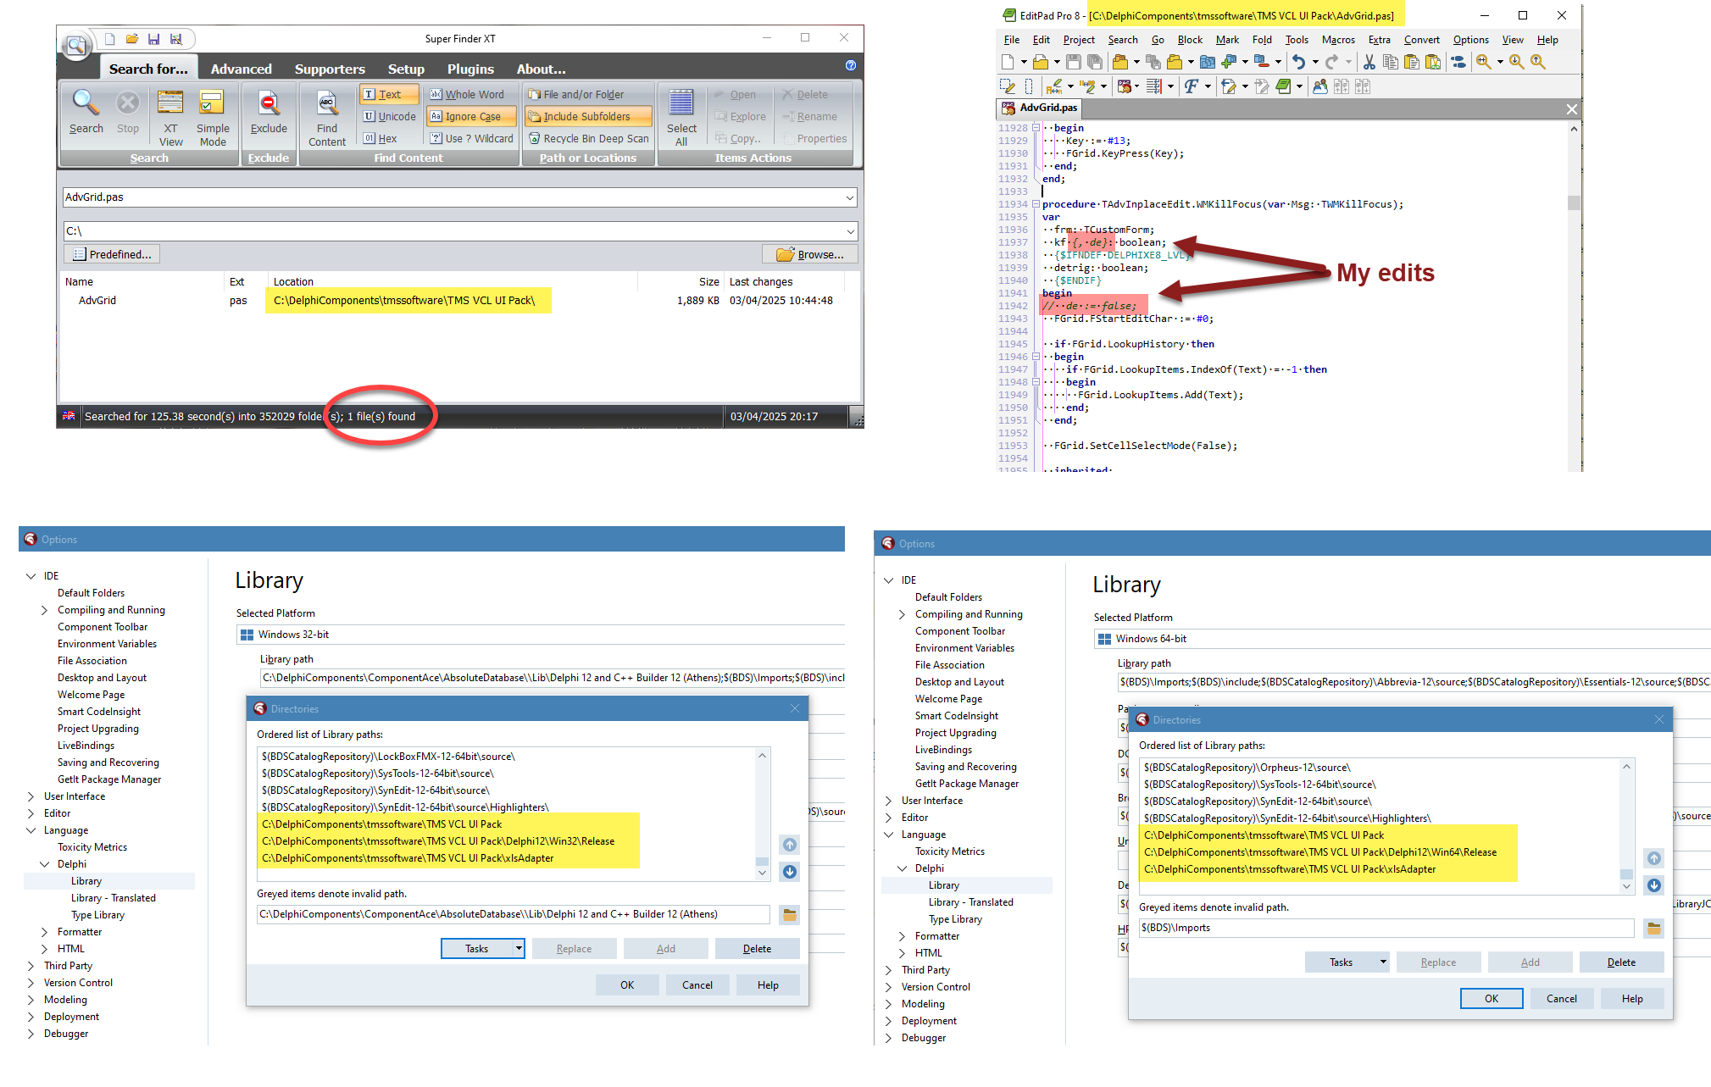
Task: Expand User Interface in left Options tree
Action: pyautogui.click(x=31, y=796)
